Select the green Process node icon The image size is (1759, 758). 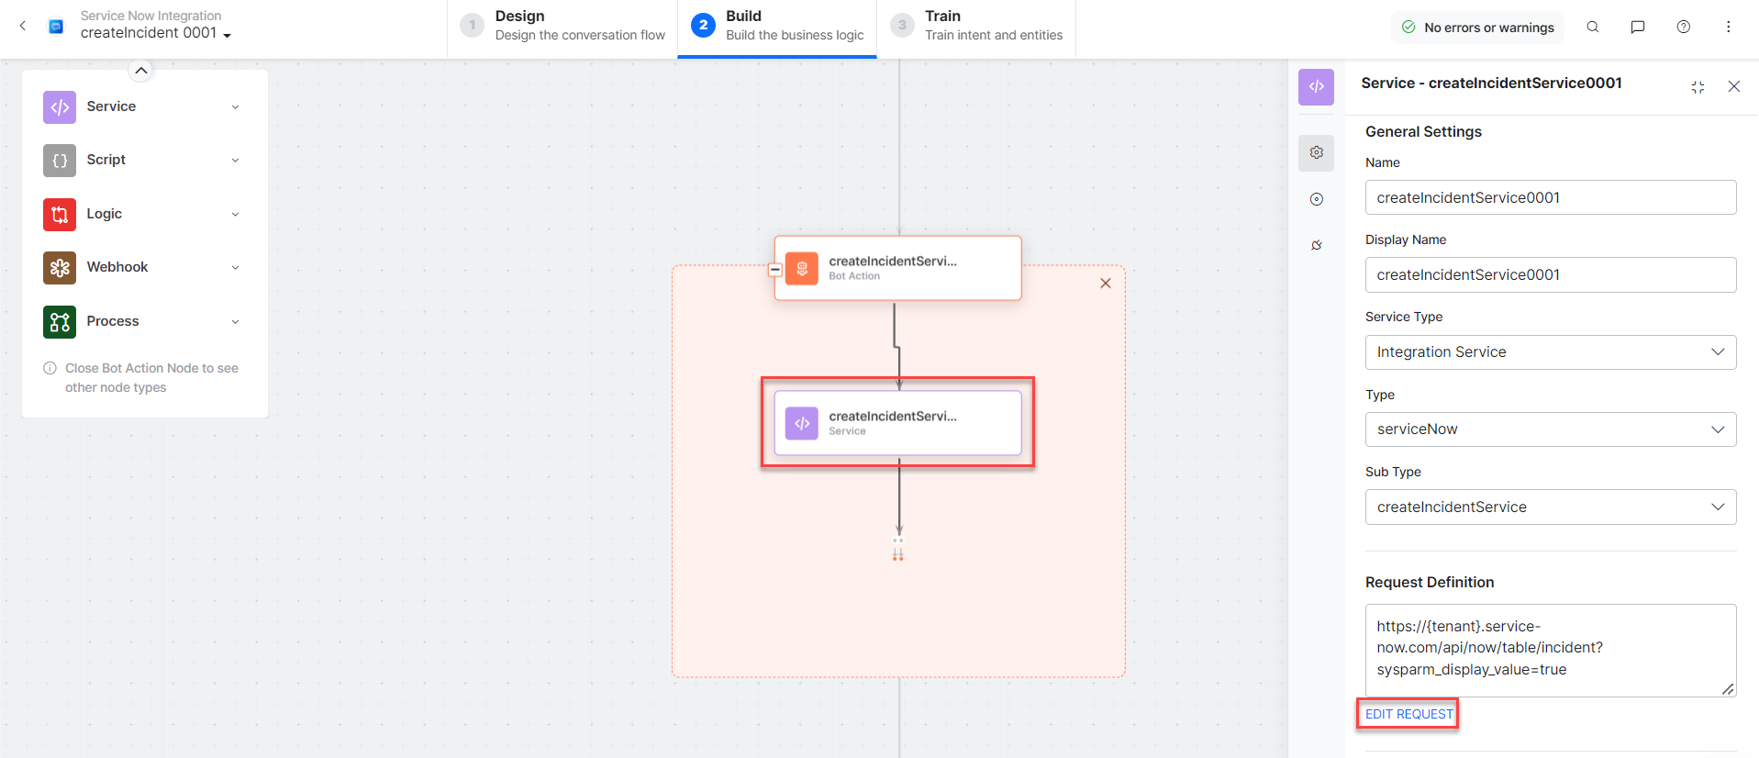click(60, 322)
